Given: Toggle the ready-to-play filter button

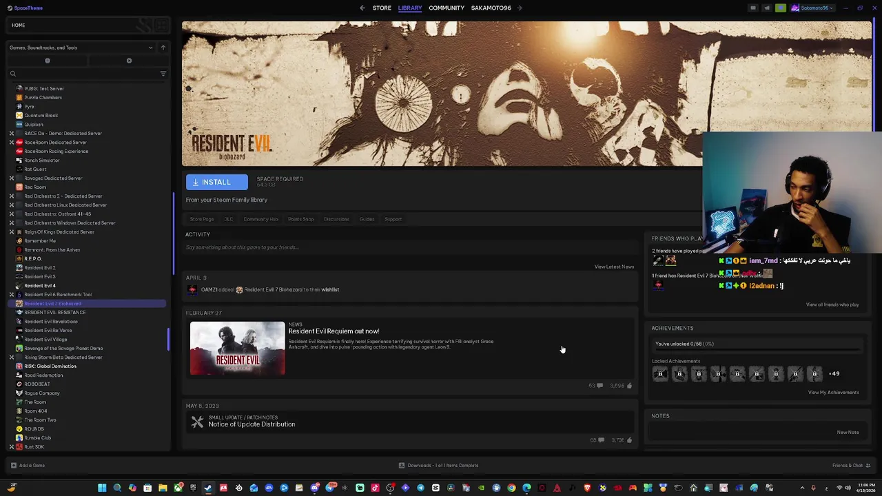Looking at the screenshot, I should pyautogui.click(x=129, y=61).
